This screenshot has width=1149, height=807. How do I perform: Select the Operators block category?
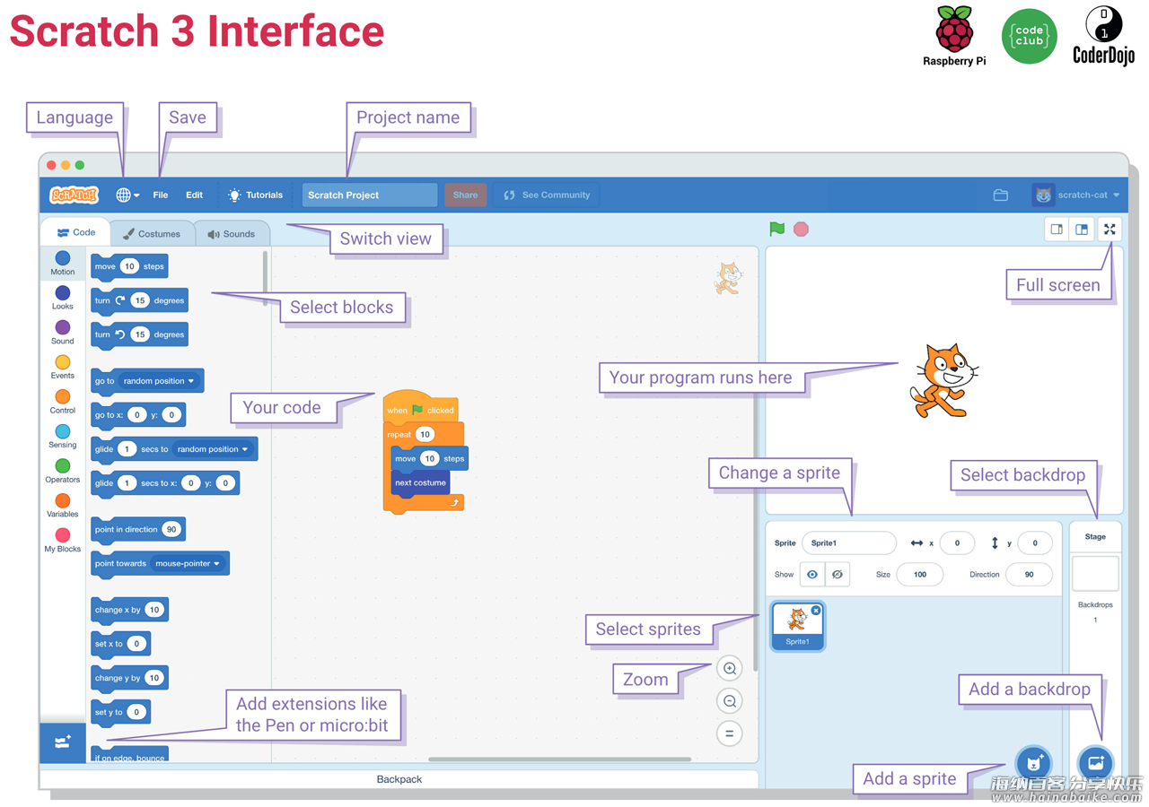63,472
